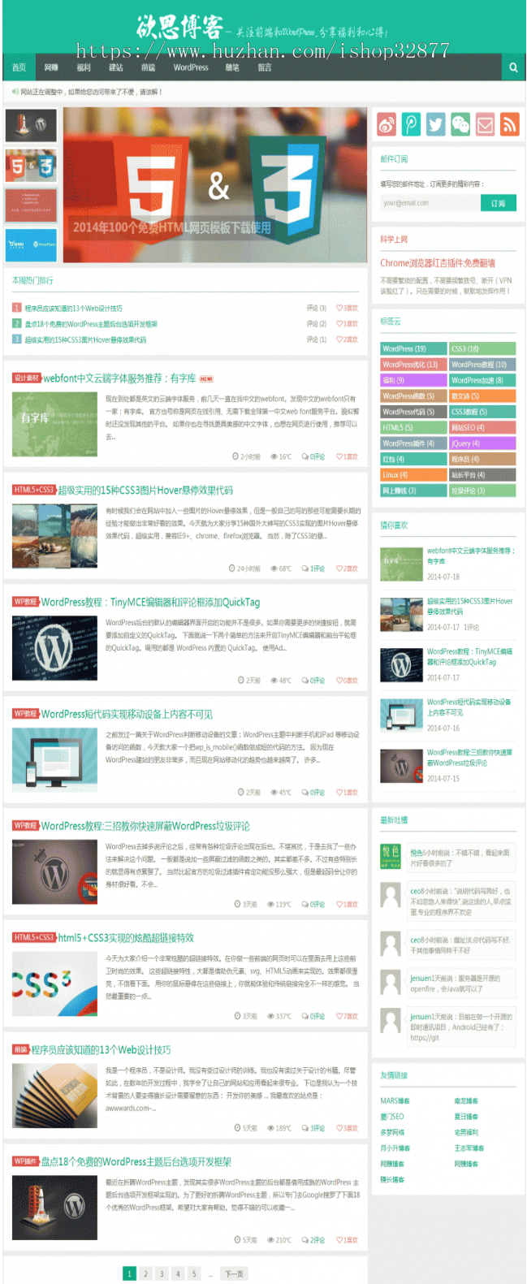Select the 站长平台 (4) tag
Screen dimensions: 527x1284
click(x=482, y=474)
